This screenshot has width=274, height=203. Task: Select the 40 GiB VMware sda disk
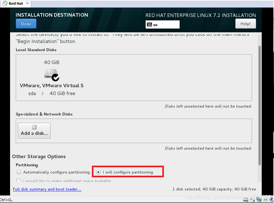[x=52, y=78]
